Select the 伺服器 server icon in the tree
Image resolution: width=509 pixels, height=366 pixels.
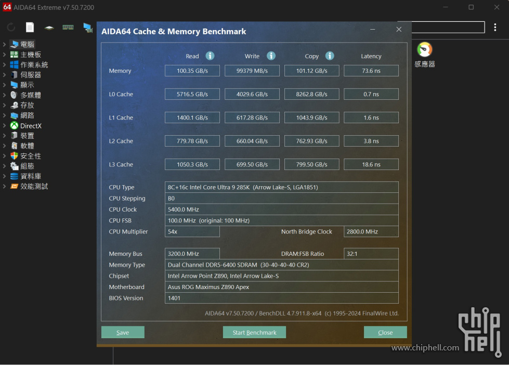pyautogui.click(x=14, y=75)
